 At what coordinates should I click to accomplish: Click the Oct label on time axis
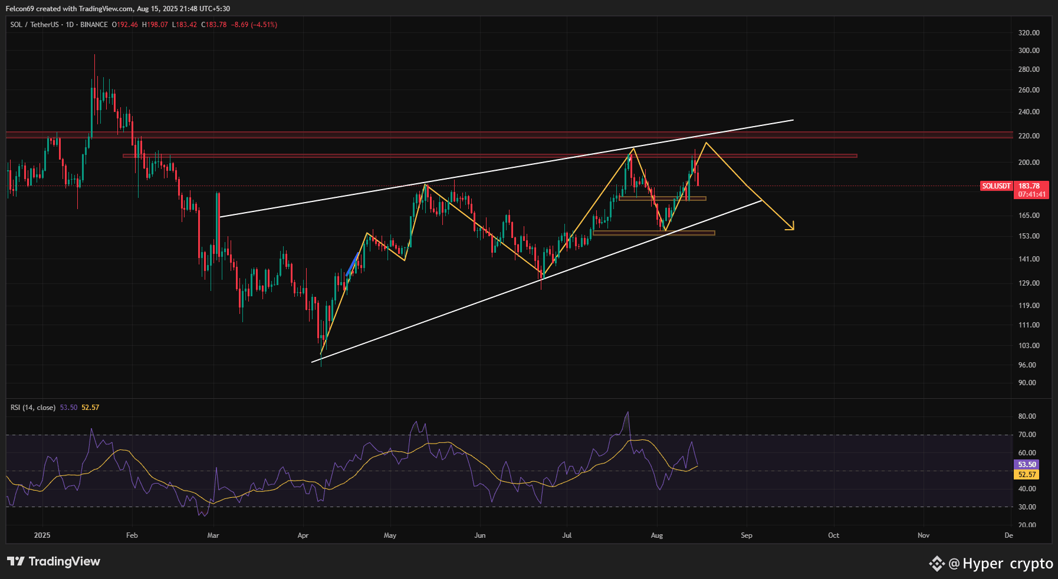coord(834,535)
